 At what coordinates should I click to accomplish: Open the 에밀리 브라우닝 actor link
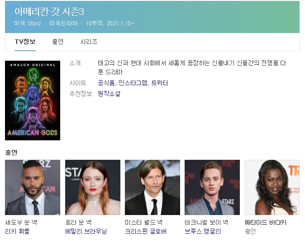pyautogui.click(x=86, y=231)
